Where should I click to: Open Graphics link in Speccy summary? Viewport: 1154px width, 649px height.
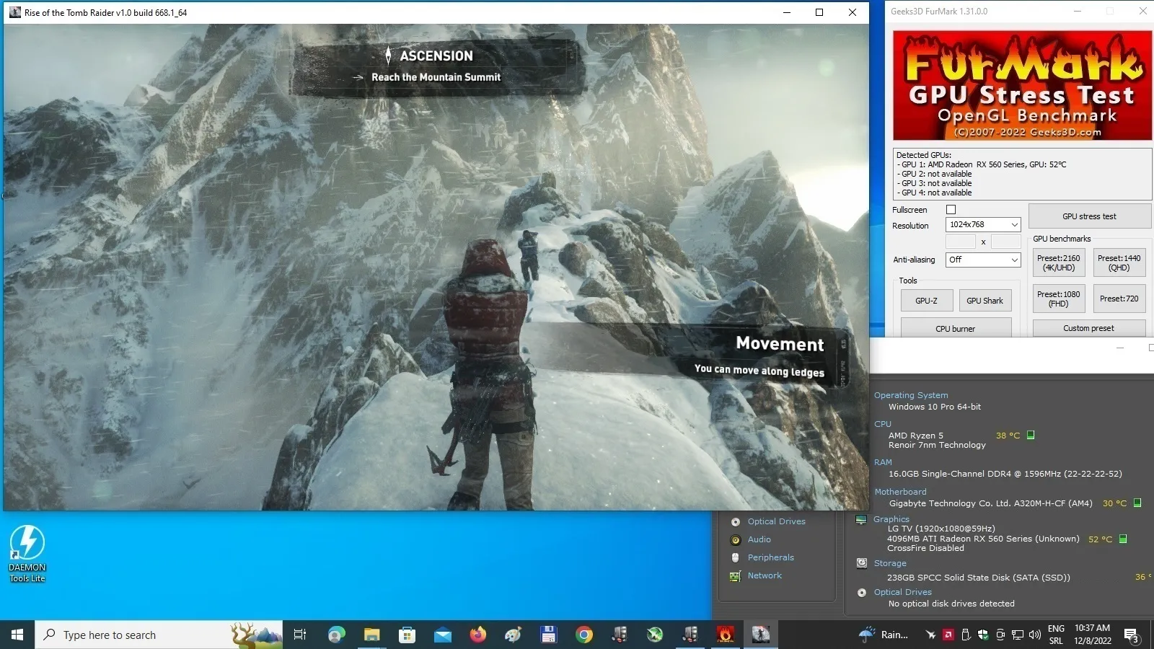891,519
